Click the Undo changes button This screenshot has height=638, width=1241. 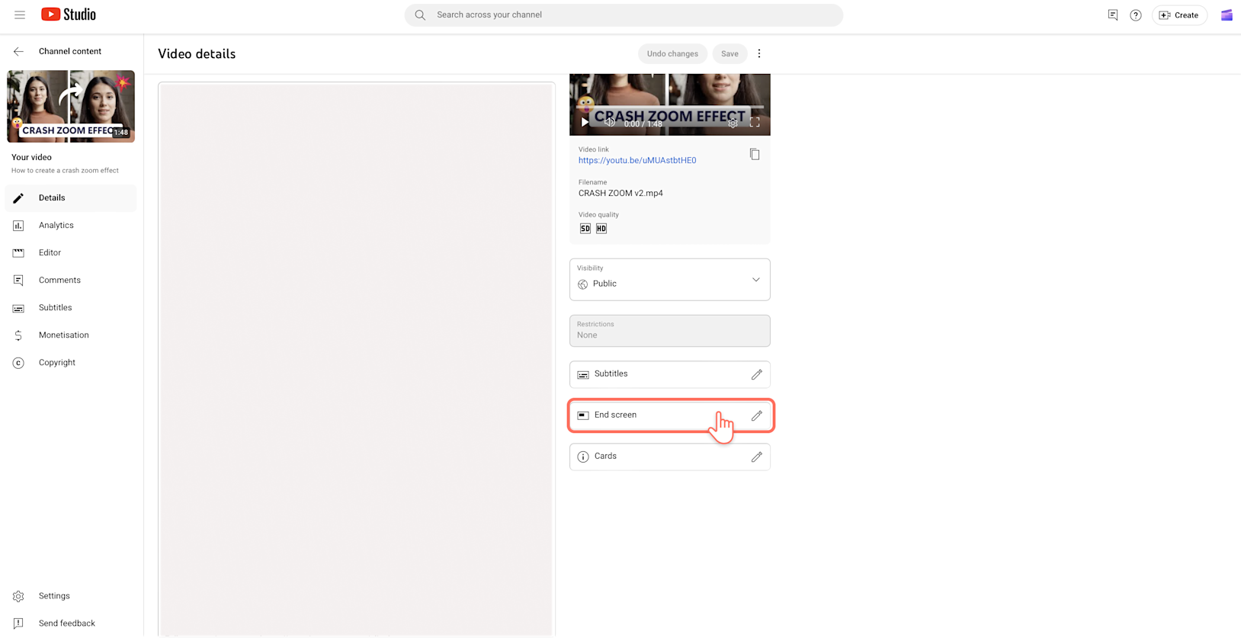tap(672, 53)
